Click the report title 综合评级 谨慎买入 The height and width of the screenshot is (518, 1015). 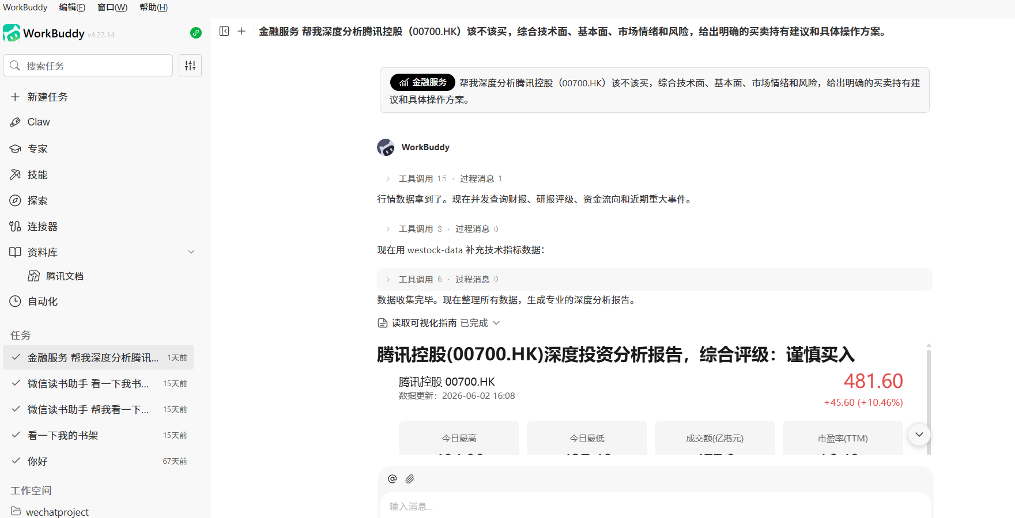tap(616, 355)
